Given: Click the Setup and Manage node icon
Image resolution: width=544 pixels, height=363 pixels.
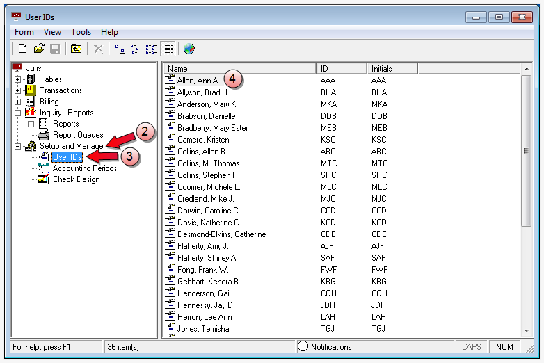Looking at the screenshot, I should click(x=31, y=146).
